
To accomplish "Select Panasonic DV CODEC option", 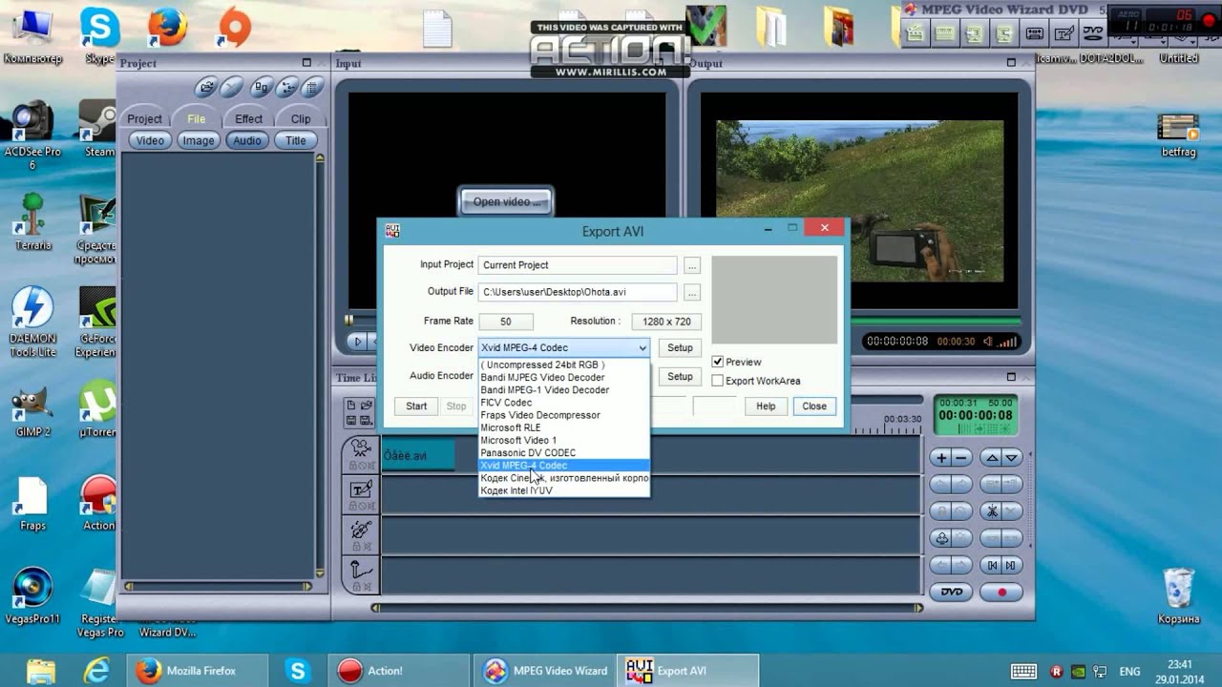I will 563,452.
